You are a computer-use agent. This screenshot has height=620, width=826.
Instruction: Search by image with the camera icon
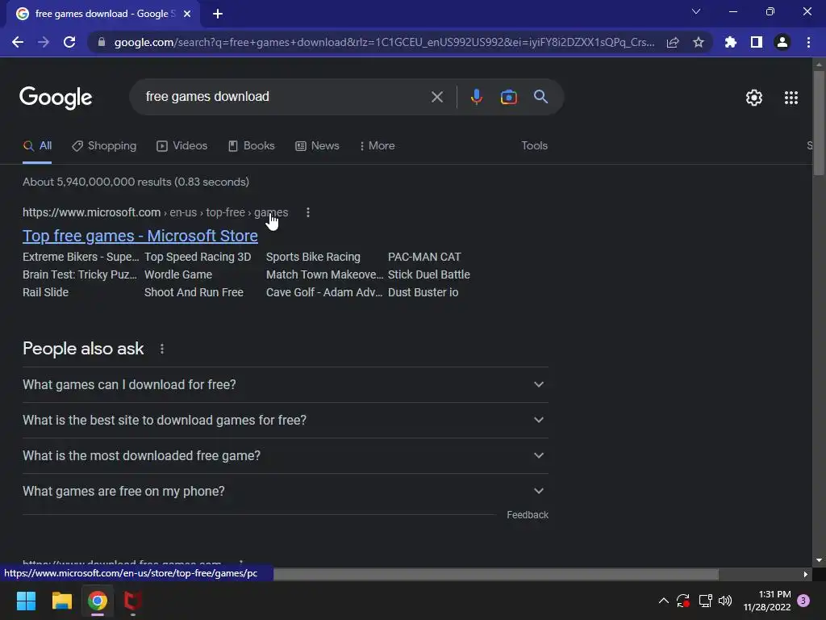pyautogui.click(x=508, y=97)
